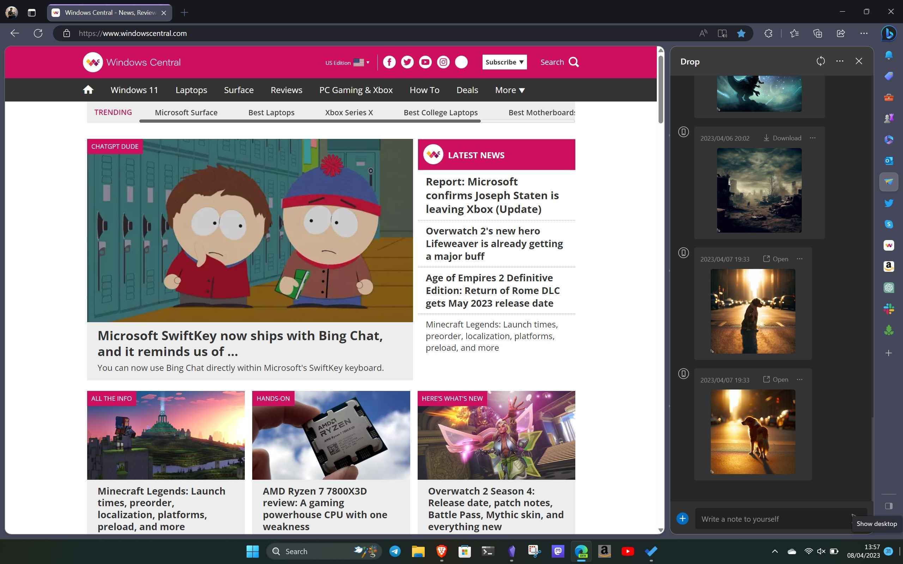Click the Joseph Staten Xbox news link
903x564 pixels.
click(x=492, y=195)
